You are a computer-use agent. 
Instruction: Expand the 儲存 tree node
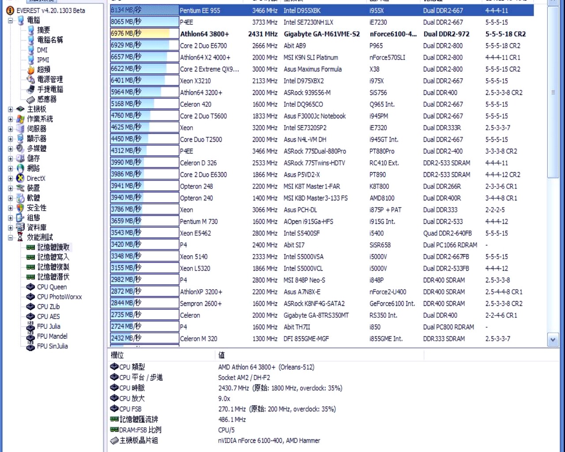point(10,158)
